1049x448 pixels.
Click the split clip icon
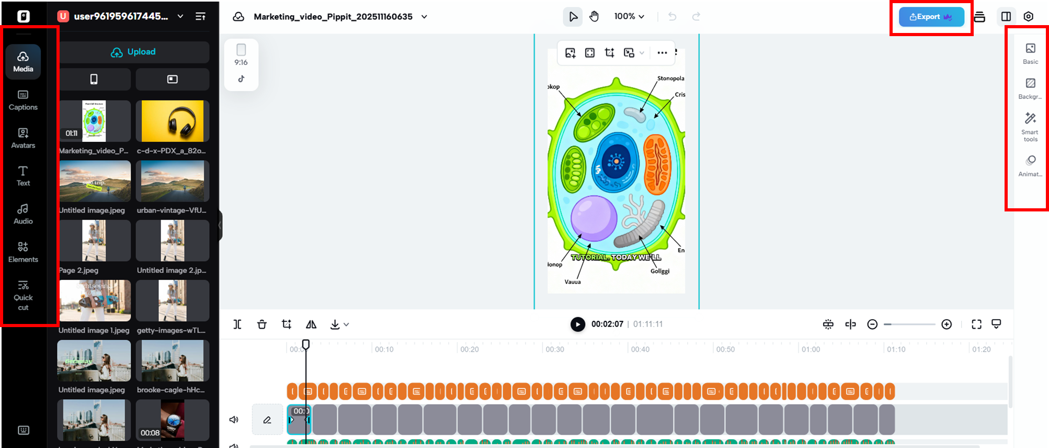pyautogui.click(x=237, y=324)
